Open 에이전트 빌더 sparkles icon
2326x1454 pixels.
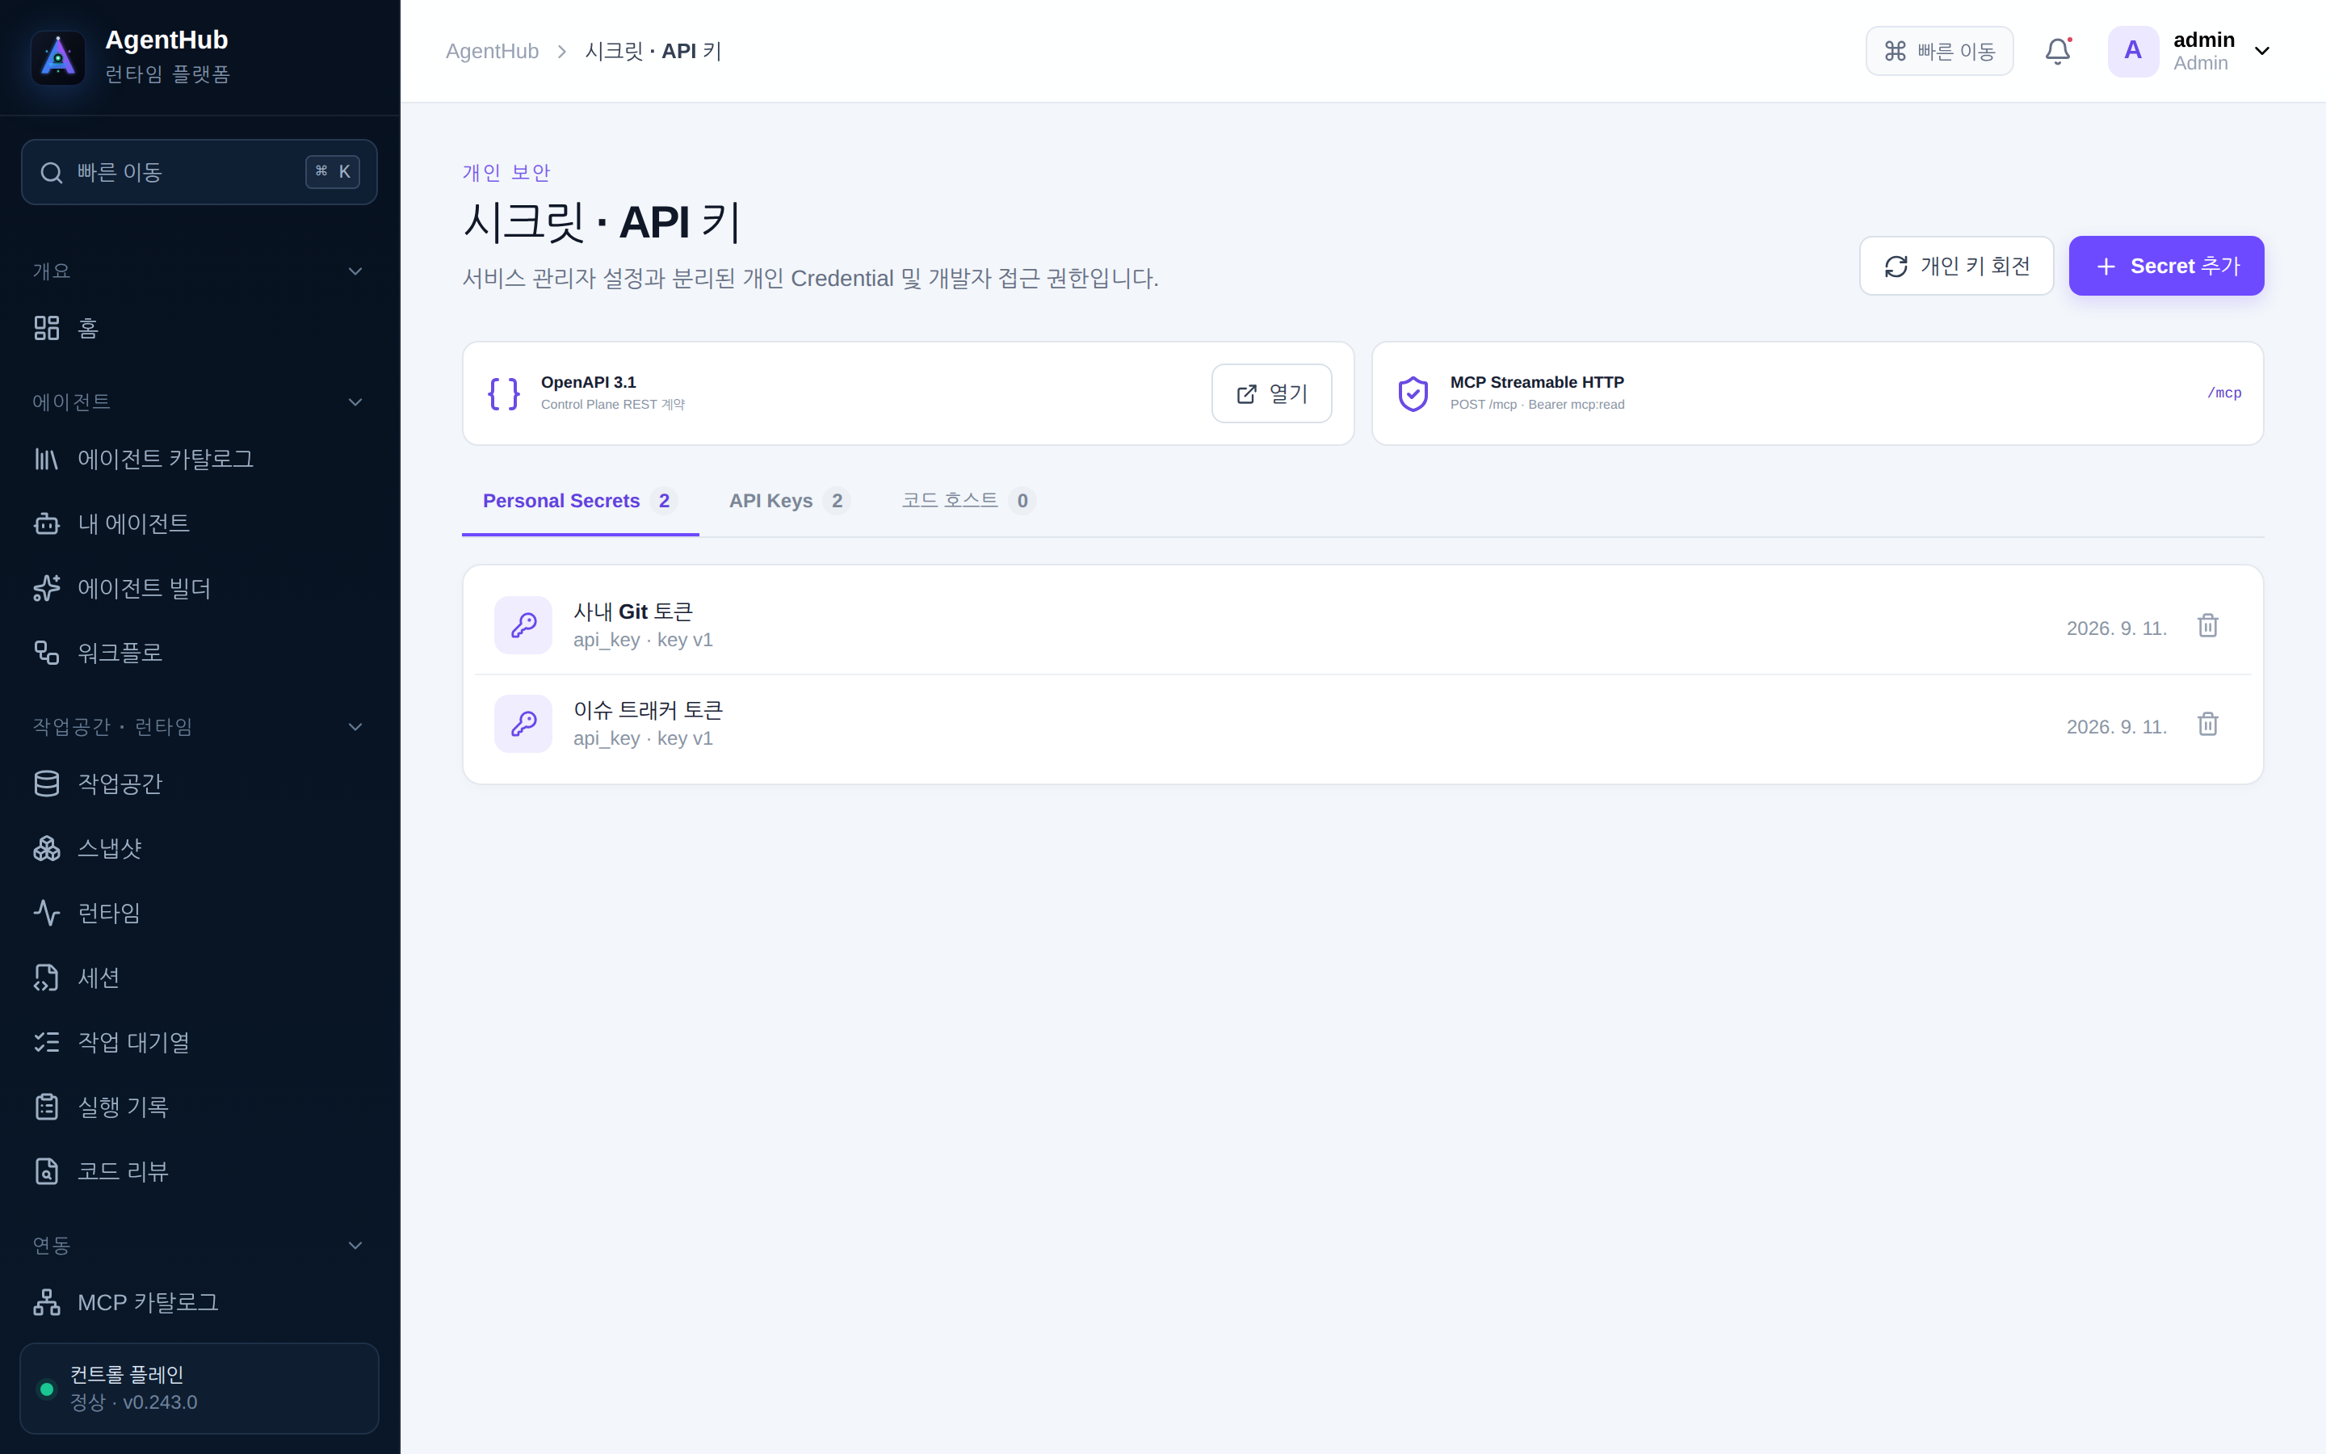[x=46, y=587]
